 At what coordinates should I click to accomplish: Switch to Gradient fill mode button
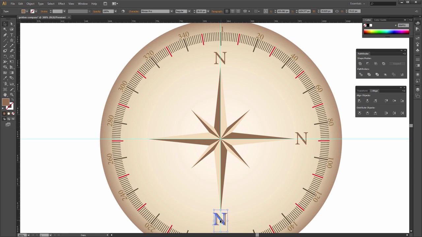pos(9,114)
